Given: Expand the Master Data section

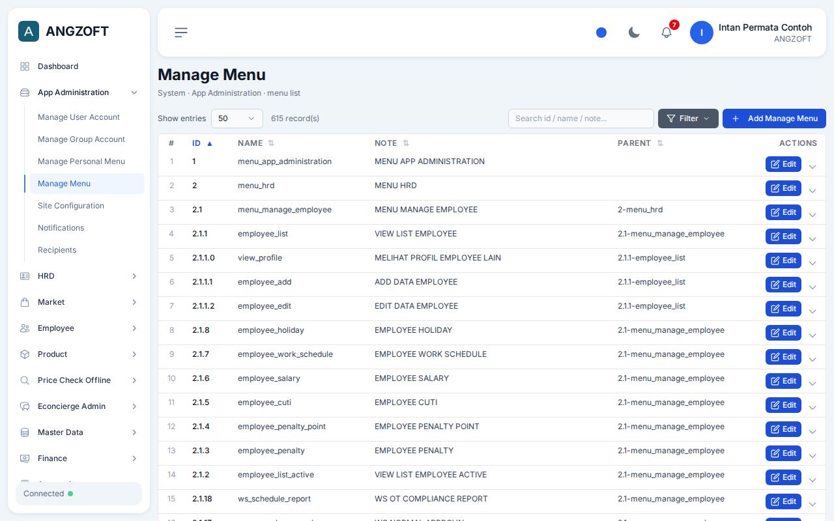Looking at the screenshot, I should coord(79,432).
